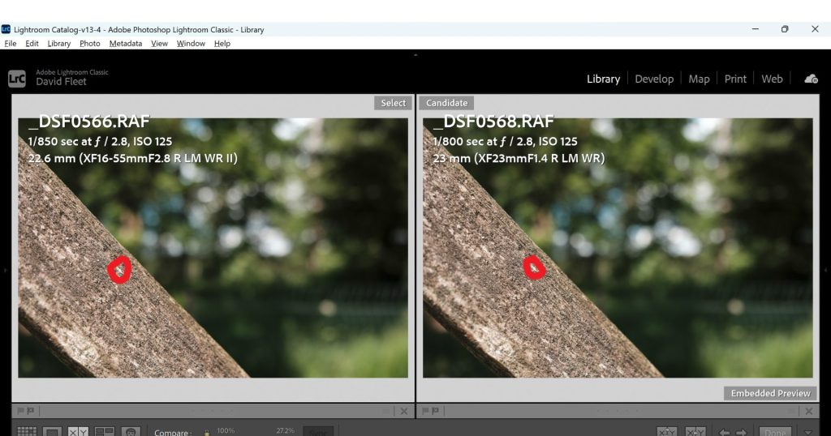
Task: Flag the Candidate photo as rejected
Action: tap(435, 411)
